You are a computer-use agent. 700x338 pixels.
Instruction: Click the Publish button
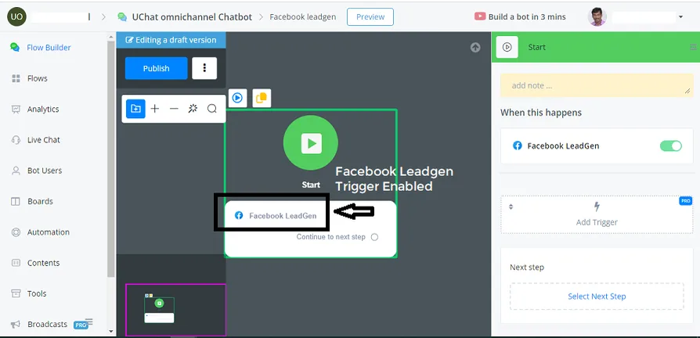(x=157, y=68)
